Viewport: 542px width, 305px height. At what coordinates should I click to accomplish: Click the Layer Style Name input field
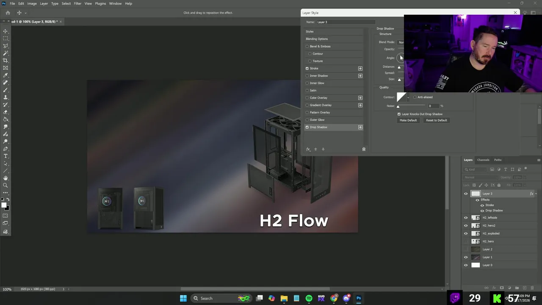[346, 22]
